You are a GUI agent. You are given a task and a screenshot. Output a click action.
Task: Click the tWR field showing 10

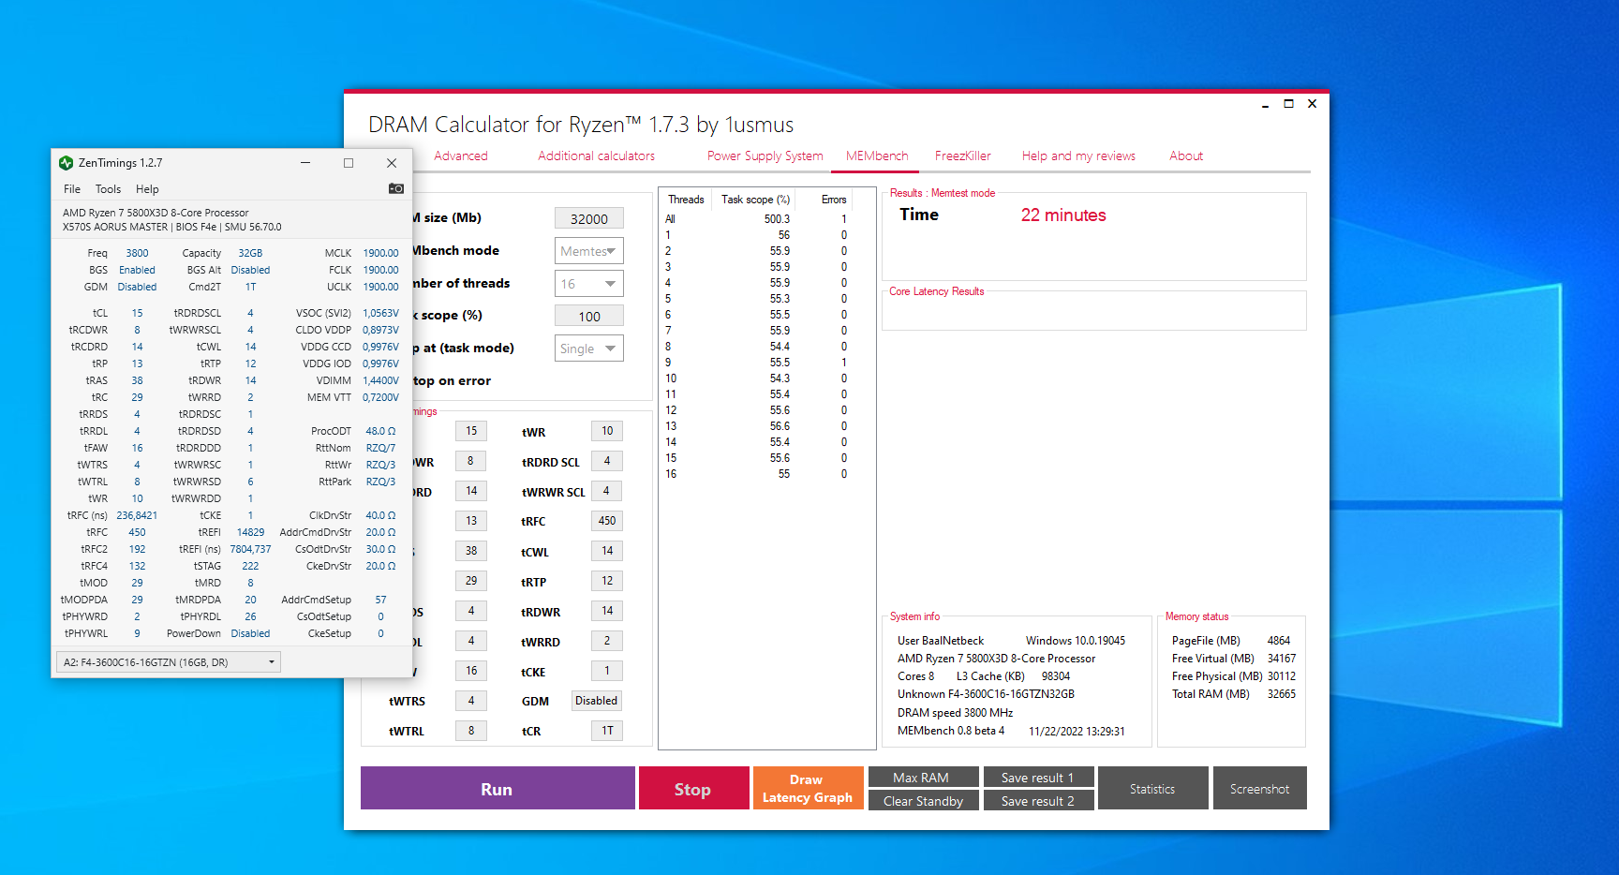pyautogui.click(x=607, y=431)
